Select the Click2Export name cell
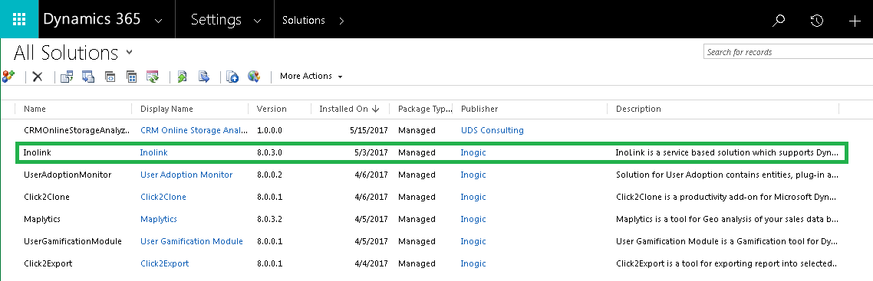This screenshot has height=281, width=873. pos(48,264)
